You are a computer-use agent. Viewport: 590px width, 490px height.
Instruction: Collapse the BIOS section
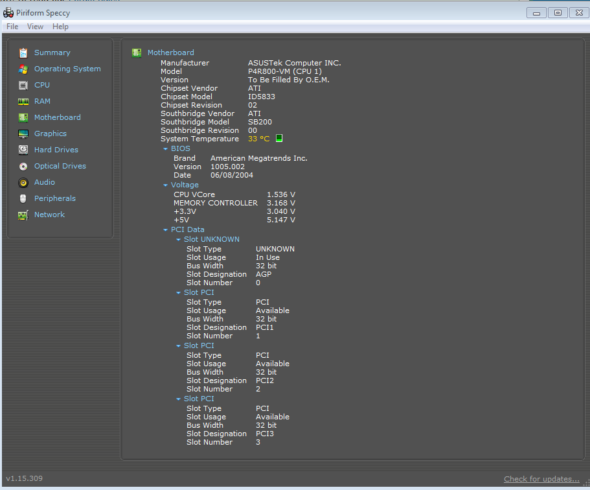[x=165, y=149]
